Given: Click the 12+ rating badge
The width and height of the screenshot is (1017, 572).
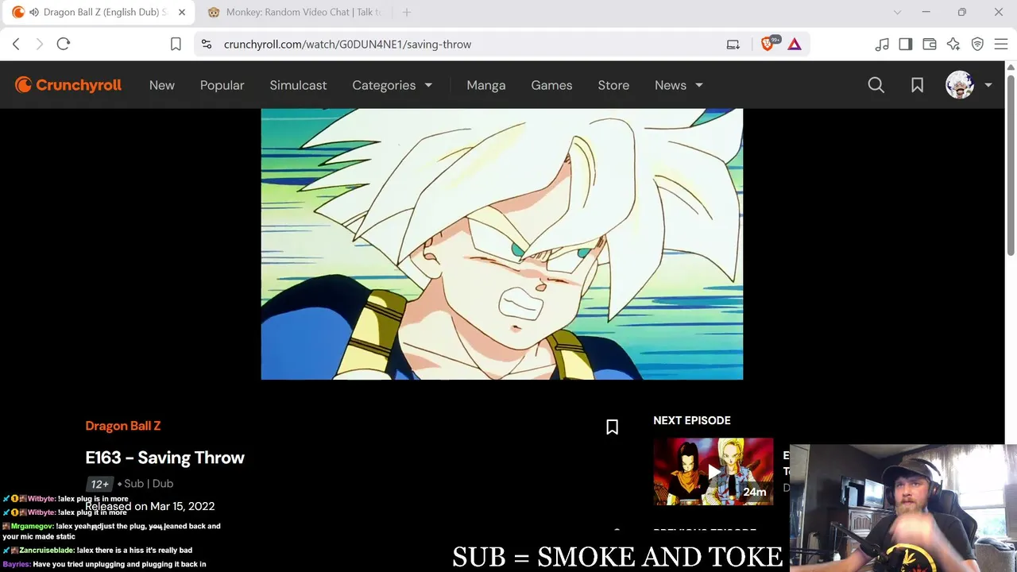Looking at the screenshot, I should (99, 484).
